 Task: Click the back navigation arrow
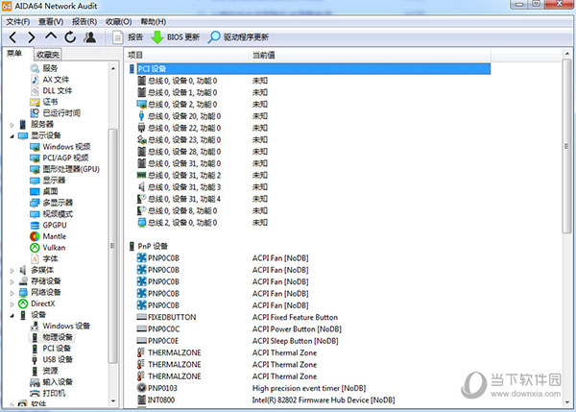point(13,36)
